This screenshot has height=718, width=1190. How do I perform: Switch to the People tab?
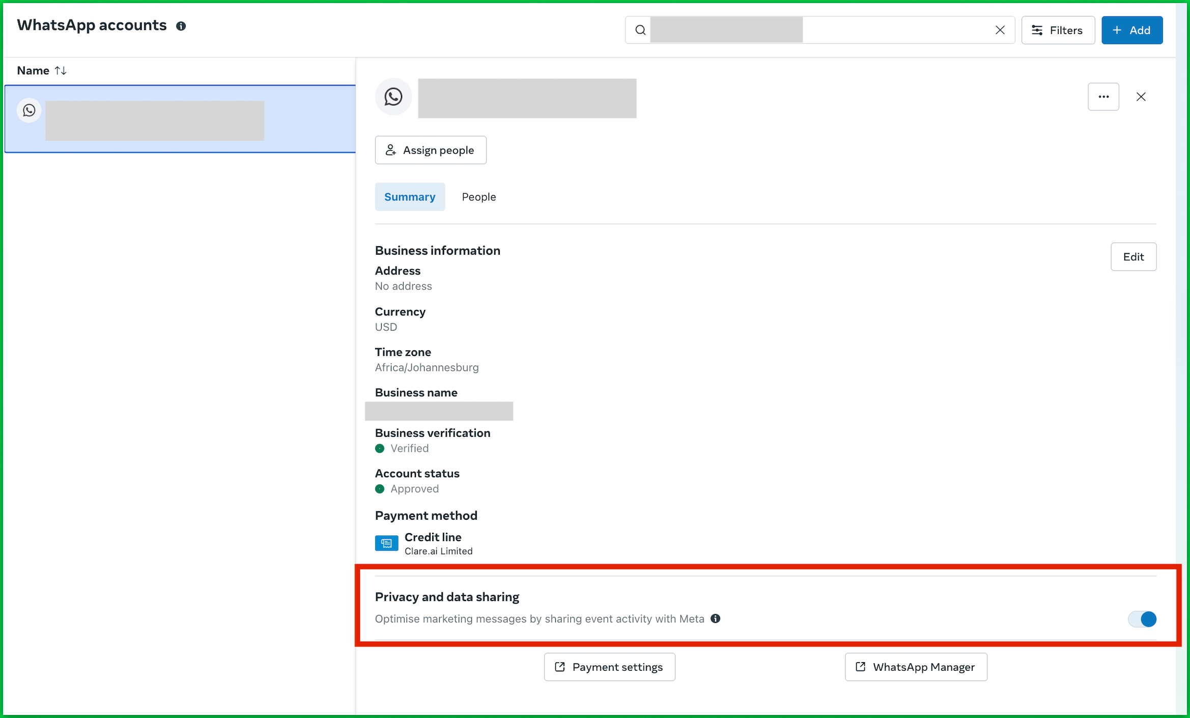[478, 197]
